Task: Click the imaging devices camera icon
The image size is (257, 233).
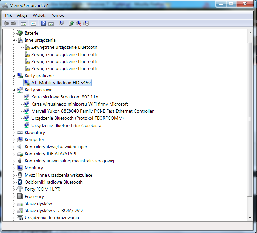Action: (x=20, y=218)
